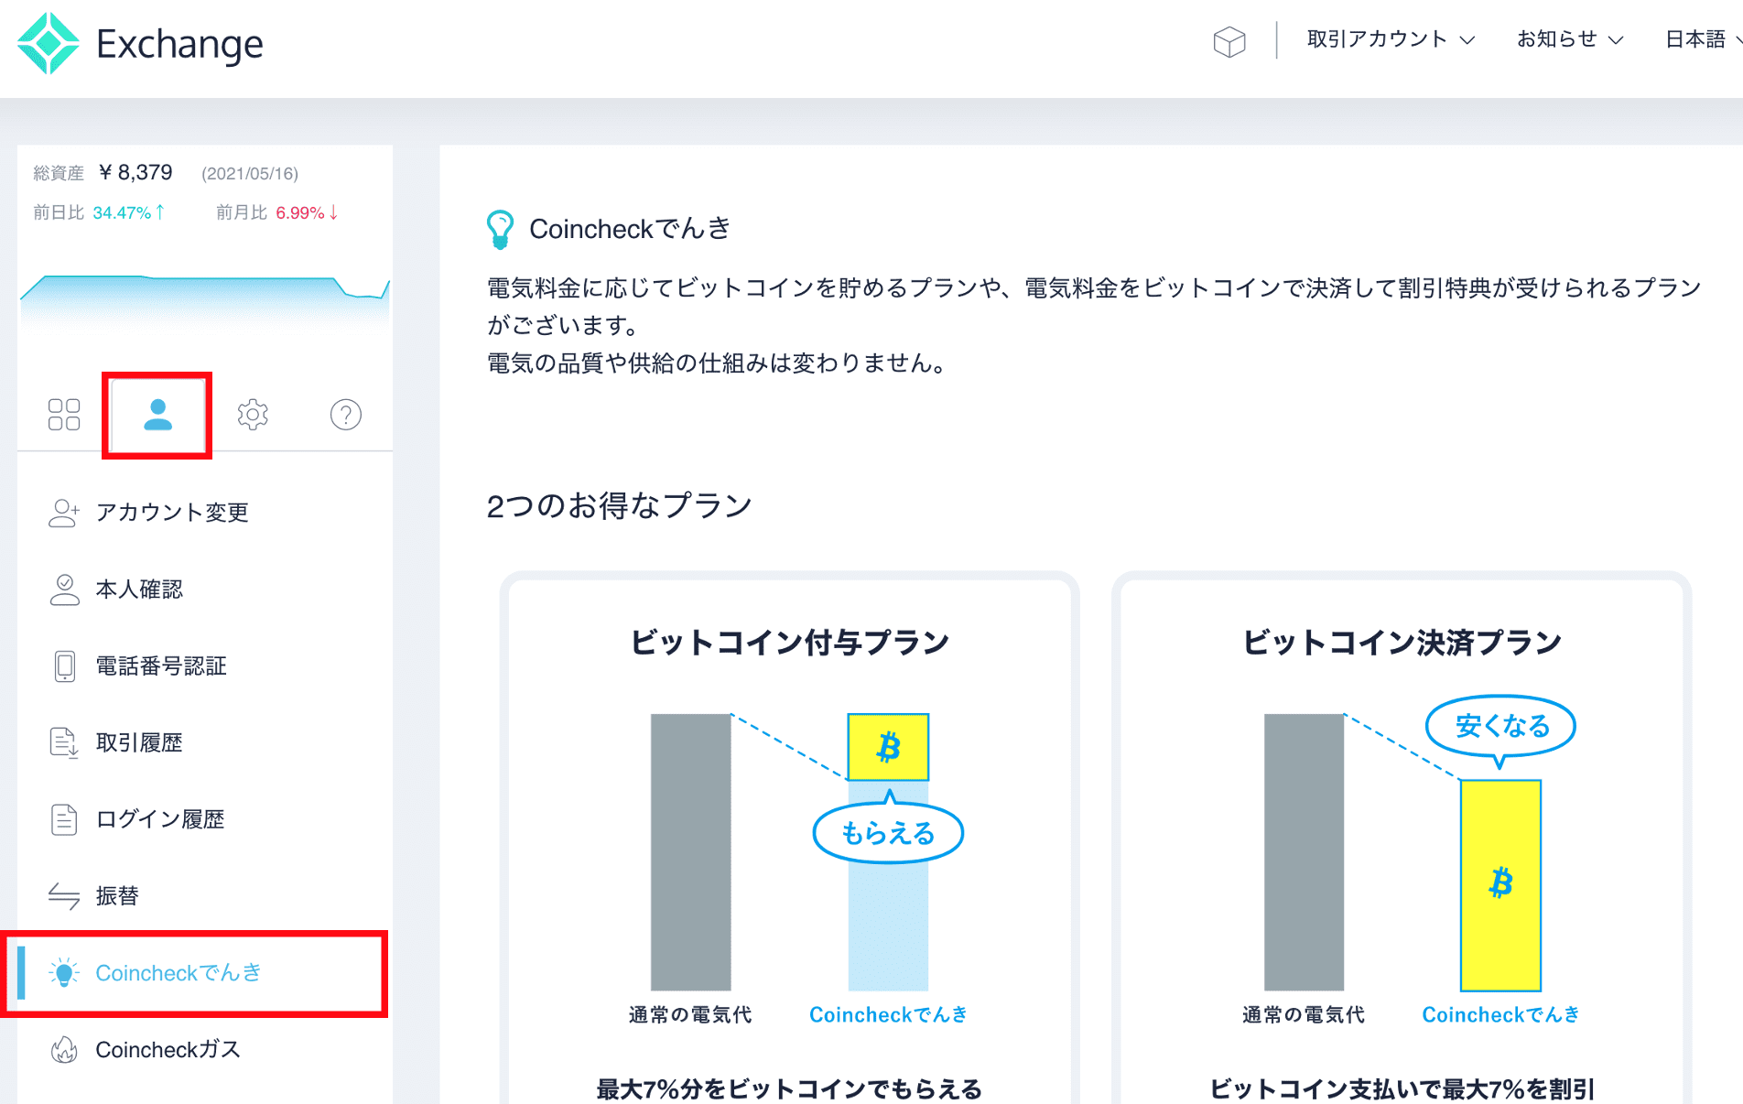Open the 取引履歴 page

(x=139, y=742)
